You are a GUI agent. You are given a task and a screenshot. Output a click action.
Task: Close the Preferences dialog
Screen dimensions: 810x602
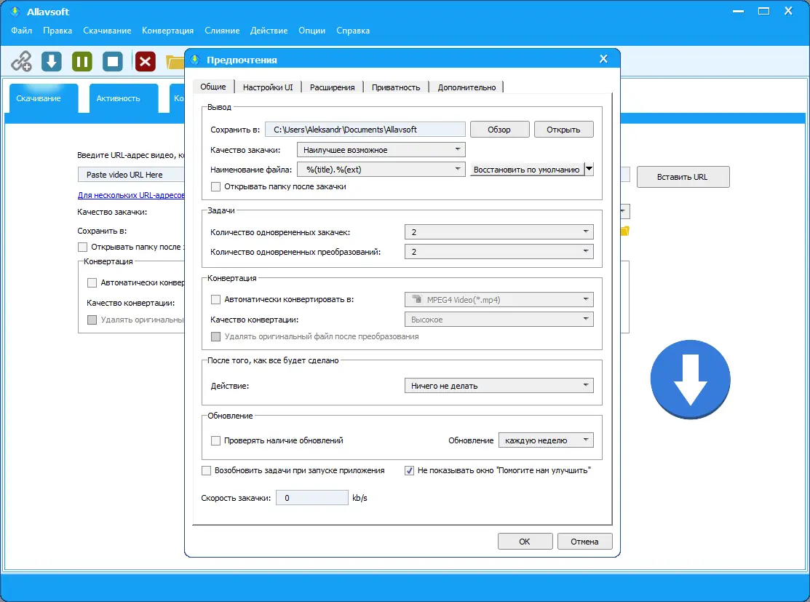click(x=603, y=59)
